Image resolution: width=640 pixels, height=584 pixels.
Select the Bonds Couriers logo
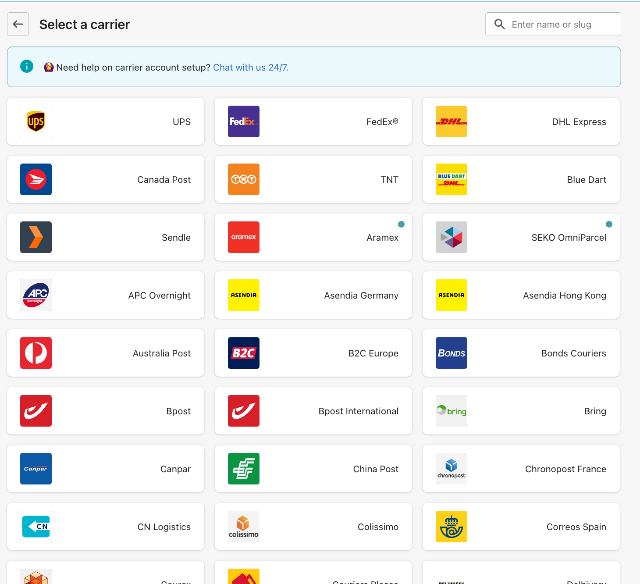452,353
